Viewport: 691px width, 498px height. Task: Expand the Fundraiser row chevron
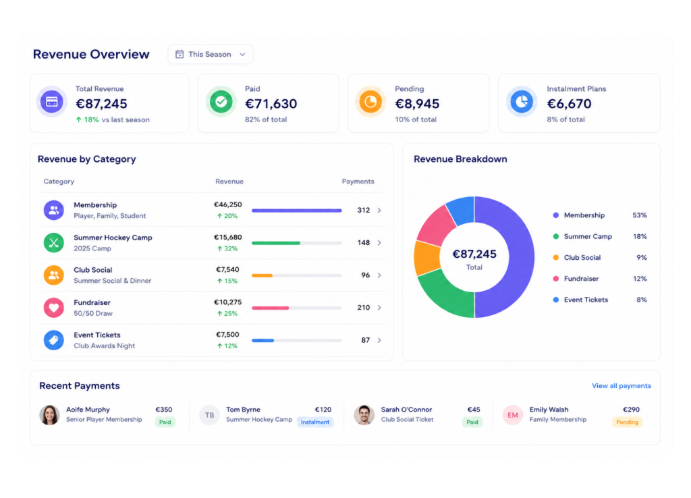pyautogui.click(x=379, y=308)
